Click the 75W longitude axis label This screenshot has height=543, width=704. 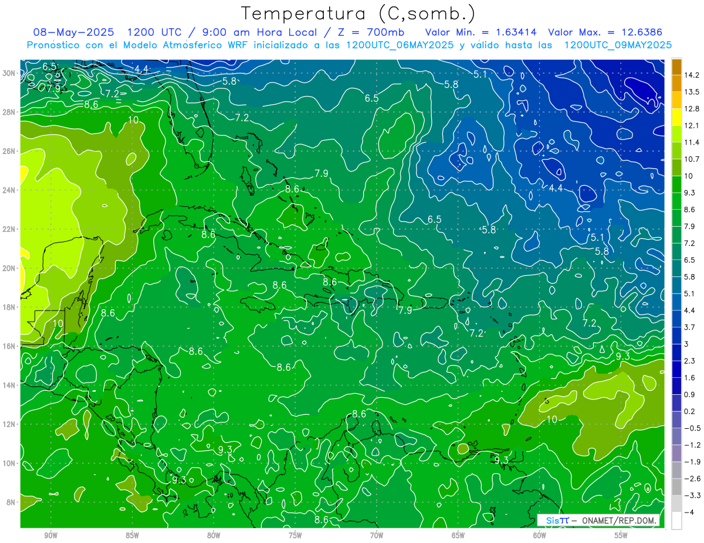pos(295,535)
